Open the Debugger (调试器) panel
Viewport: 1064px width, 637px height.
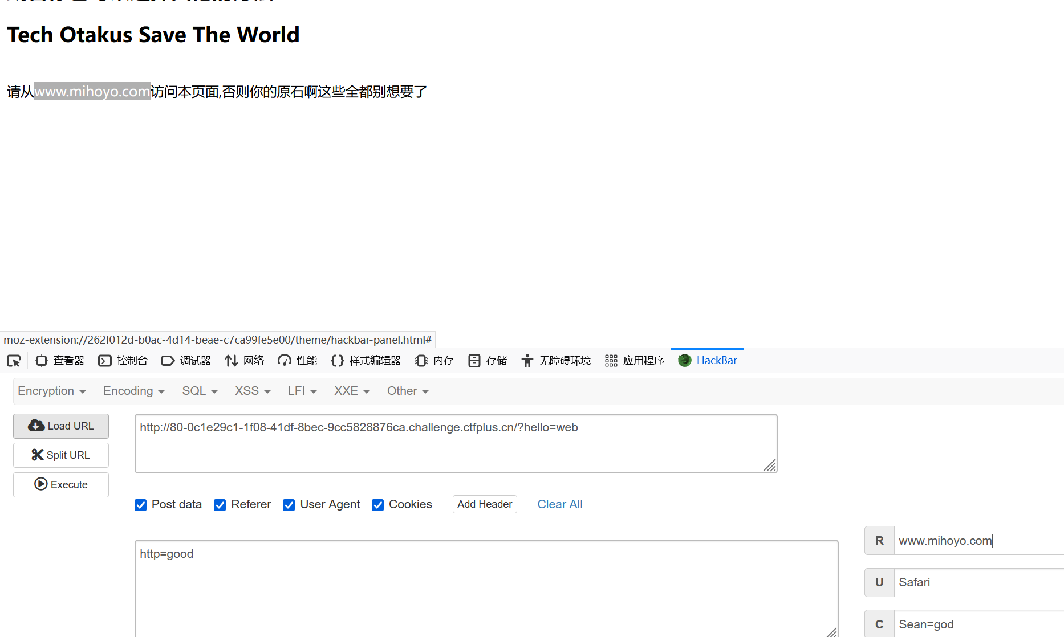point(186,361)
